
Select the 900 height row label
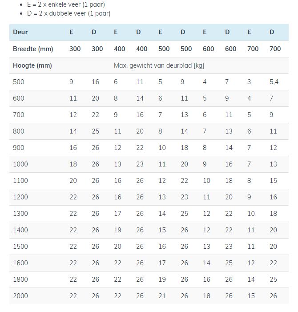pos(18,148)
